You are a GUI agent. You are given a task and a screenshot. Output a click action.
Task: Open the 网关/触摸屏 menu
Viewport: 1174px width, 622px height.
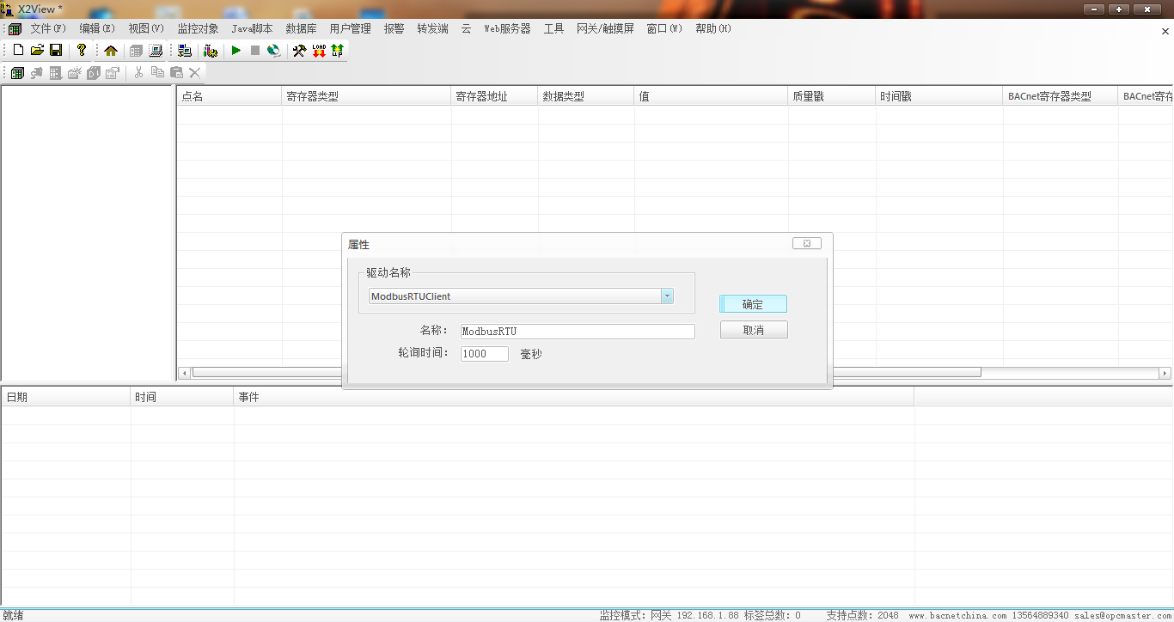(x=605, y=28)
